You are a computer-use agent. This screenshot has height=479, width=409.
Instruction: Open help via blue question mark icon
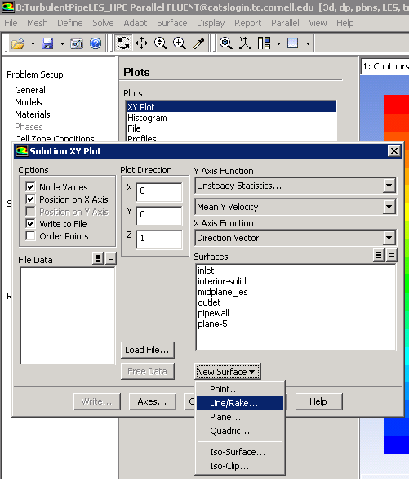tap(96, 43)
